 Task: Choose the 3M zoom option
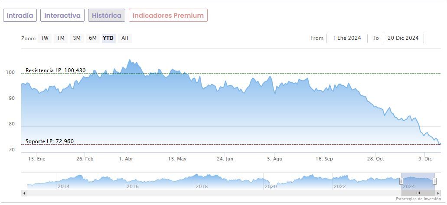coord(77,38)
